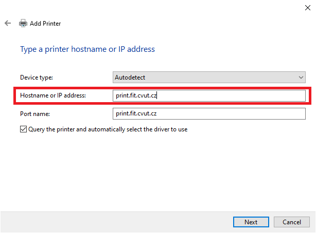Click the Hostname or IP address label
This screenshot has width=316, height=233.
pos(53,95)
